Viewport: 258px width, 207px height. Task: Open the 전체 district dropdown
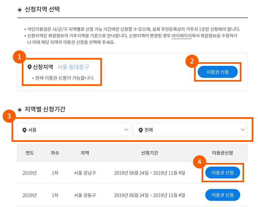[190, 130]
